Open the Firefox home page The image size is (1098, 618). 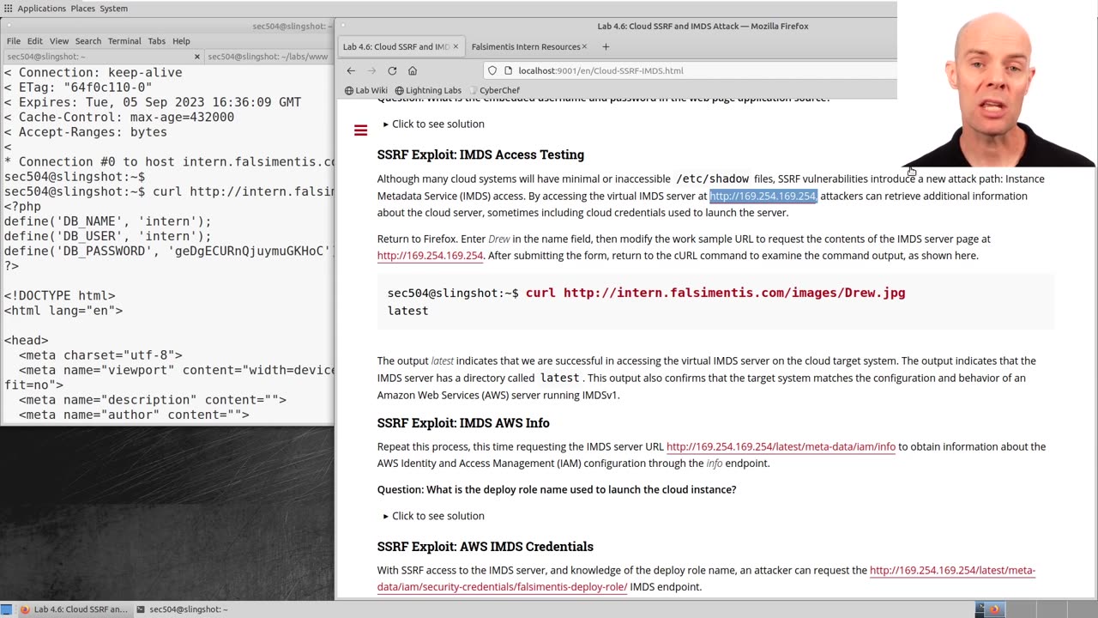coord(413,70)
